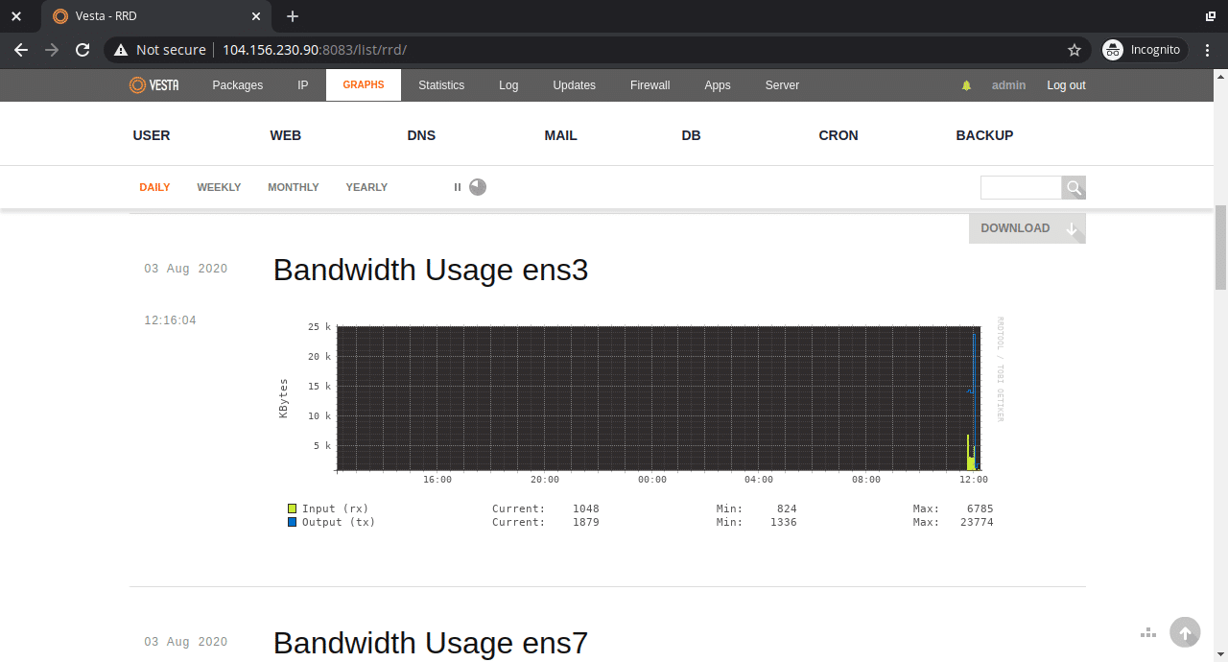Click the shortcuts dots icon at bottom right
The width and height of the screenshot is (1228, 662).
click(x=1147, y=632)
